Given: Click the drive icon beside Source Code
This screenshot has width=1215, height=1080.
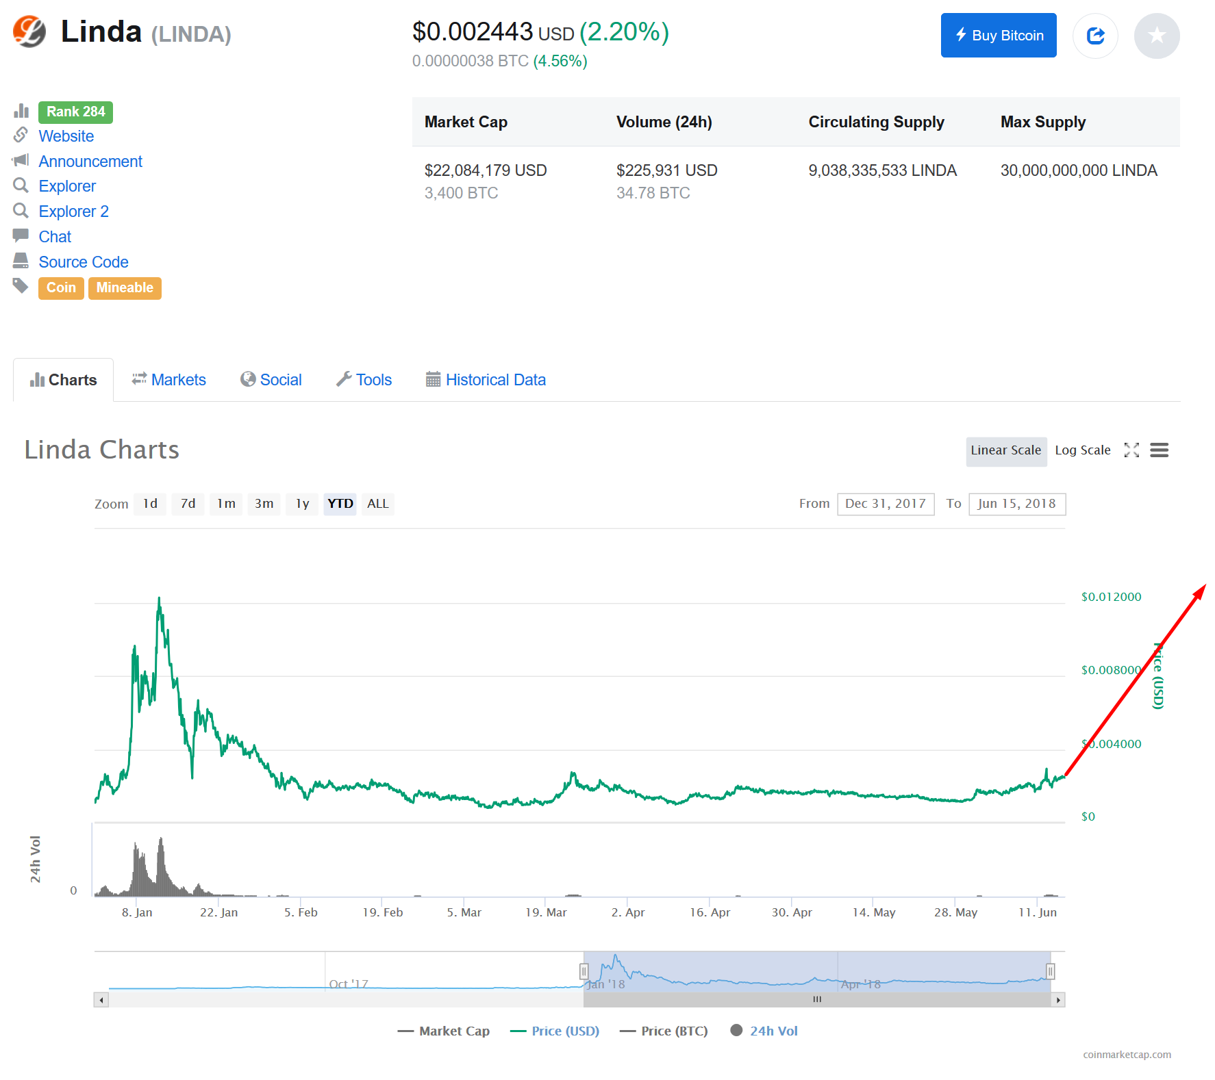Looking at the screenshot, I should tap(21, 261).
